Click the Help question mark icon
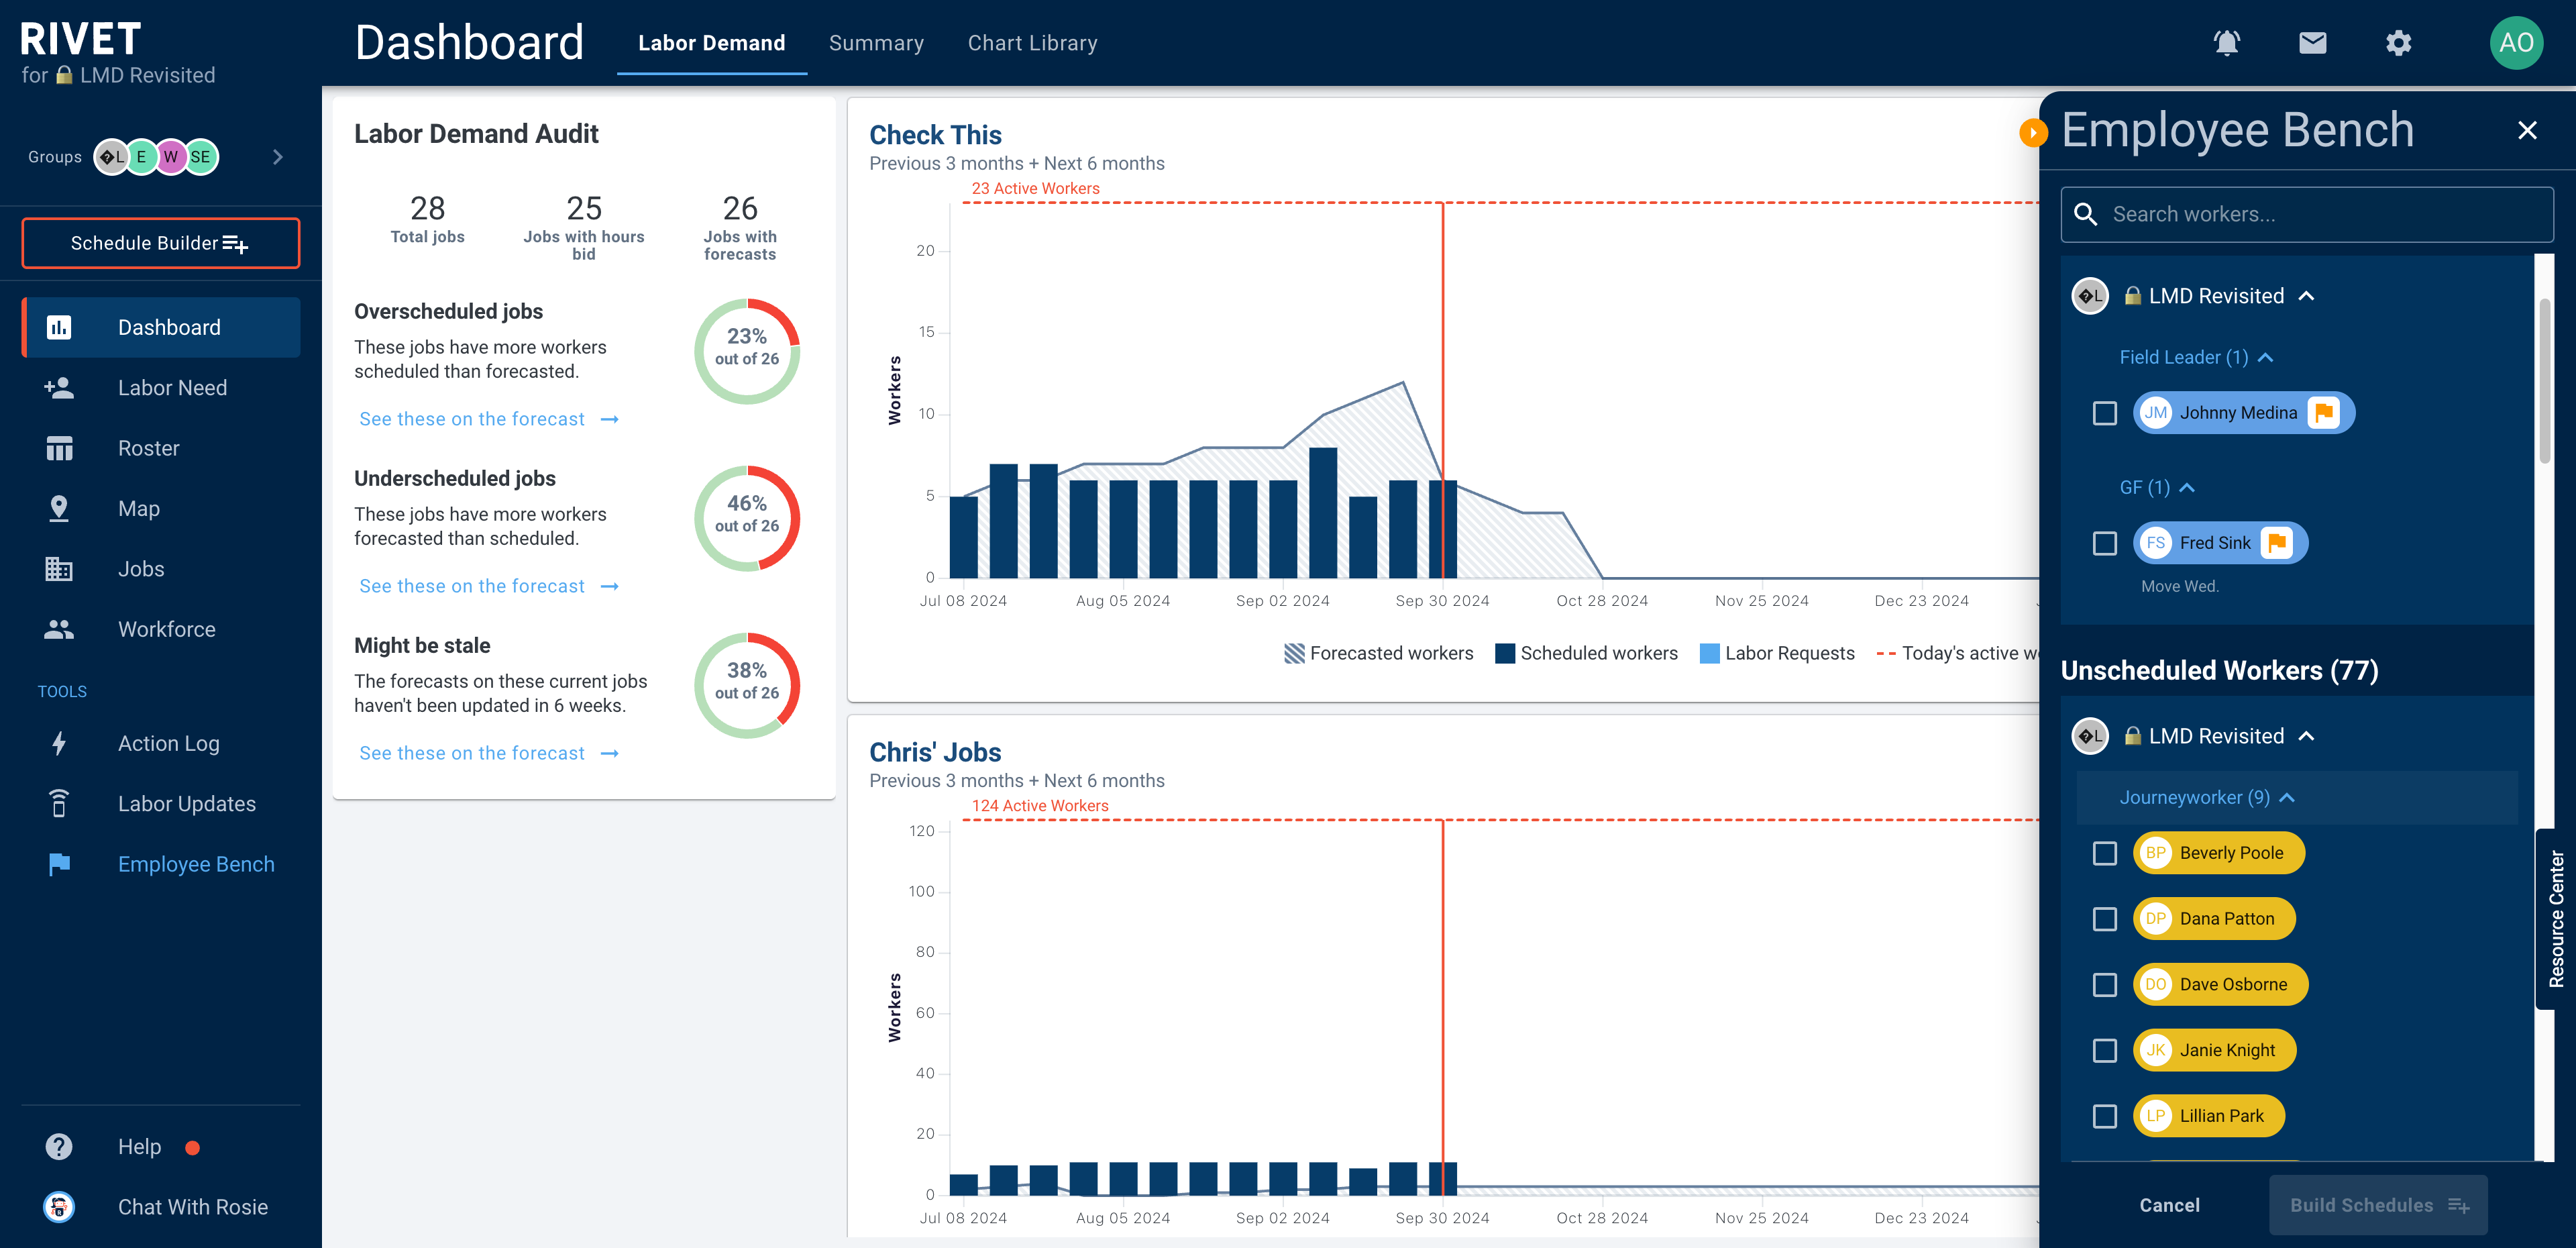2576x1248 pixels. click(x=59, y=1146)
